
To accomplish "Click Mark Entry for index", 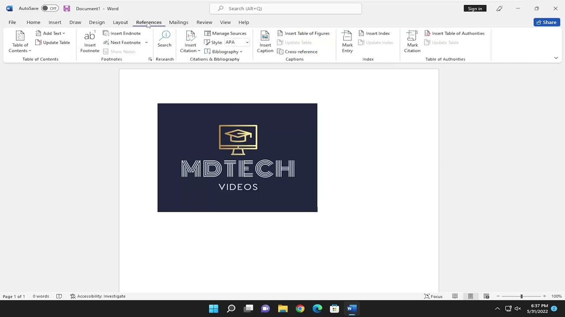I will (347, 42).
